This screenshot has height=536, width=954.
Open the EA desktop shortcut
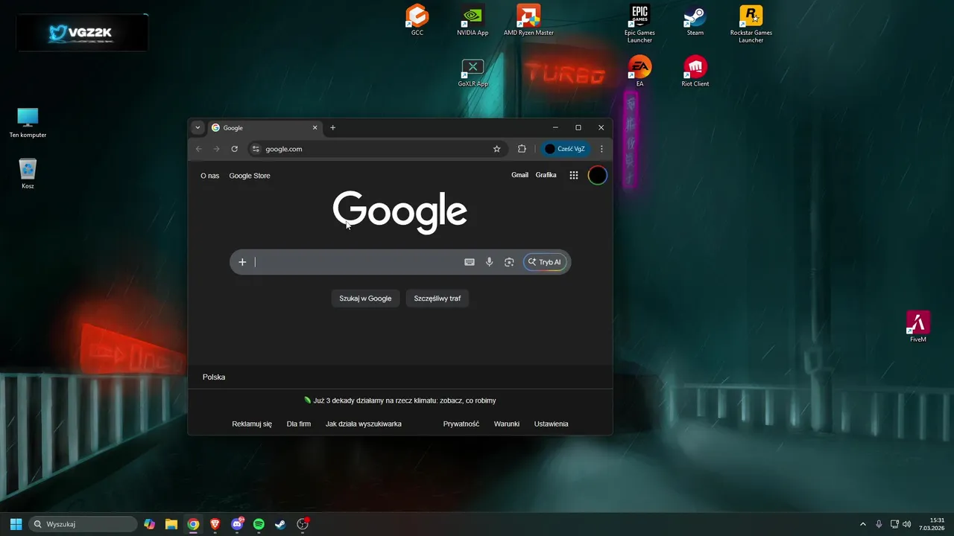click(639, 71)
